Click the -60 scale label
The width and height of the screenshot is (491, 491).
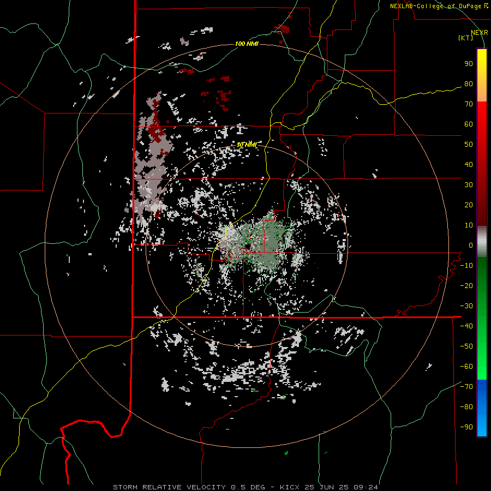tap(466, 367)
